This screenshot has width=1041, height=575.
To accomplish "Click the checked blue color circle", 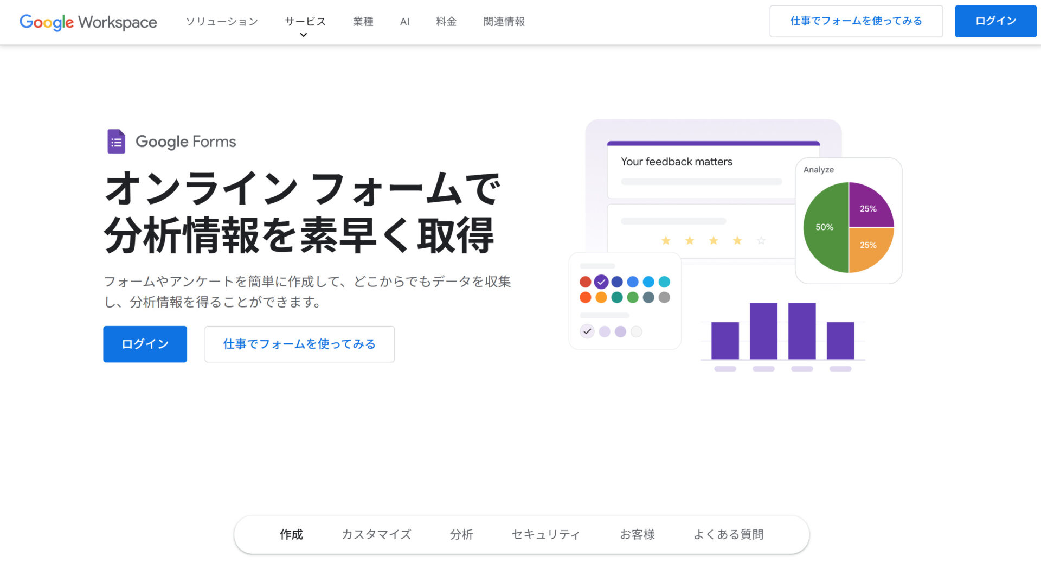I will click(x=601, y=282).
